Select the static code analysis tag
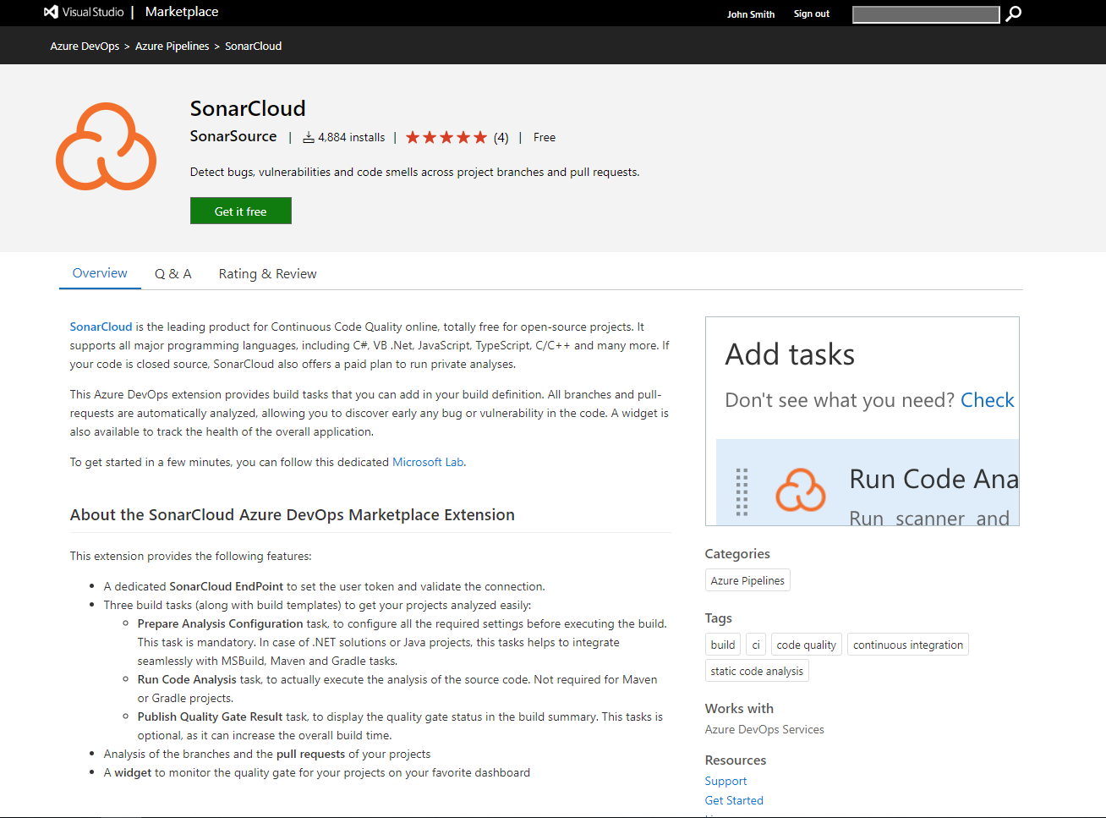 (757, 671)
